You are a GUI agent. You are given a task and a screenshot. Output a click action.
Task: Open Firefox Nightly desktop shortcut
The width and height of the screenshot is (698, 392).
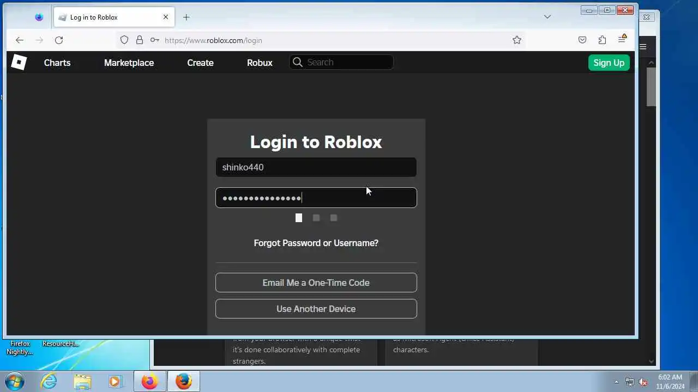(20, 347)
